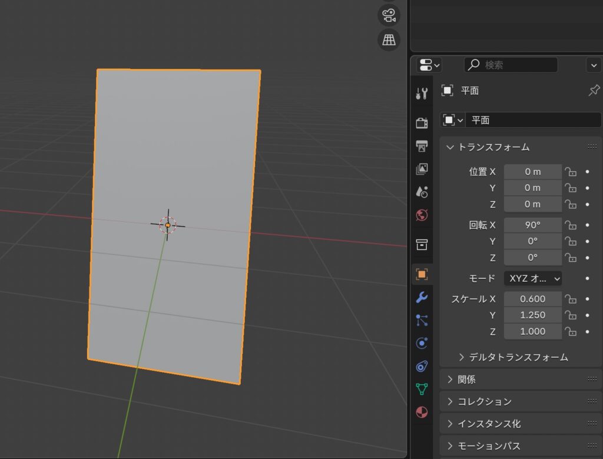Lock the スケール Z value

[570, 331]
